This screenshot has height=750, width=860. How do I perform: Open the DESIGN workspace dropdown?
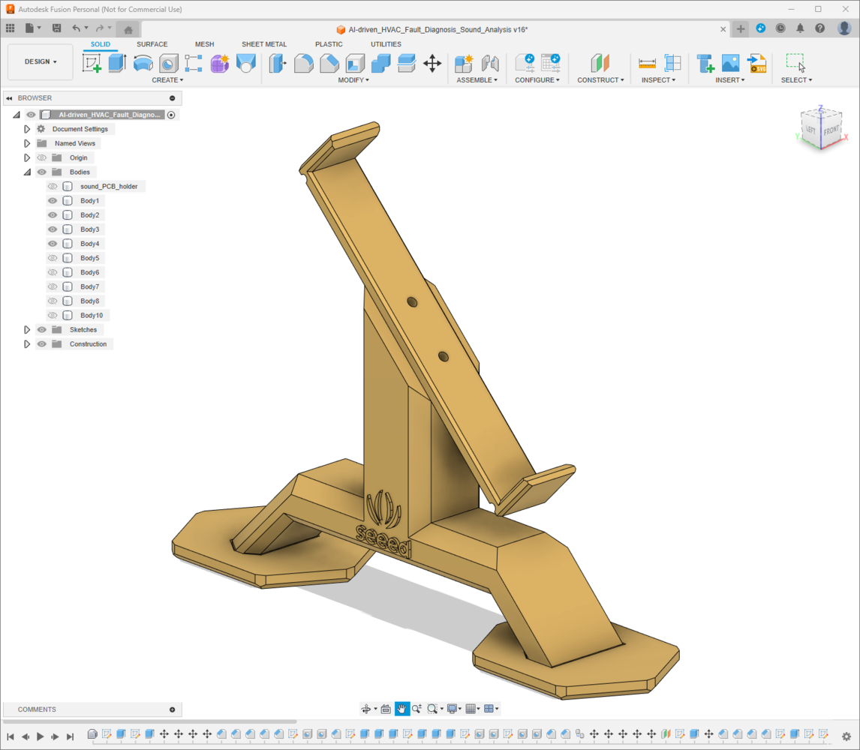[41, 61]
